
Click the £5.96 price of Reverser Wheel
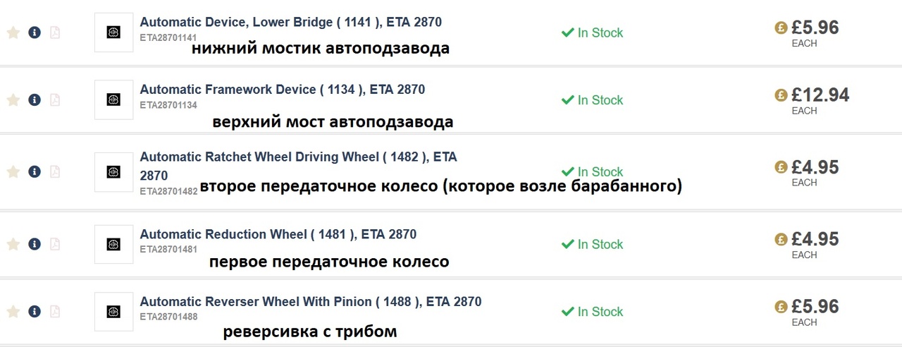(x=815, y=307)
